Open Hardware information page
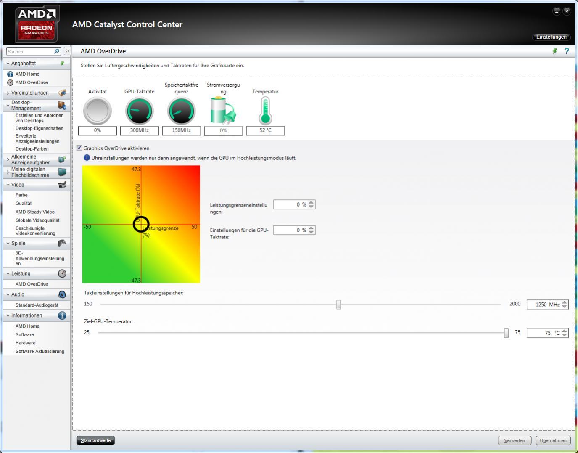578x453 pixels. (x=25, y=343)
